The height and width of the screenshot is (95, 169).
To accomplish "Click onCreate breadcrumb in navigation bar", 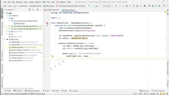I will click(71, 6).
